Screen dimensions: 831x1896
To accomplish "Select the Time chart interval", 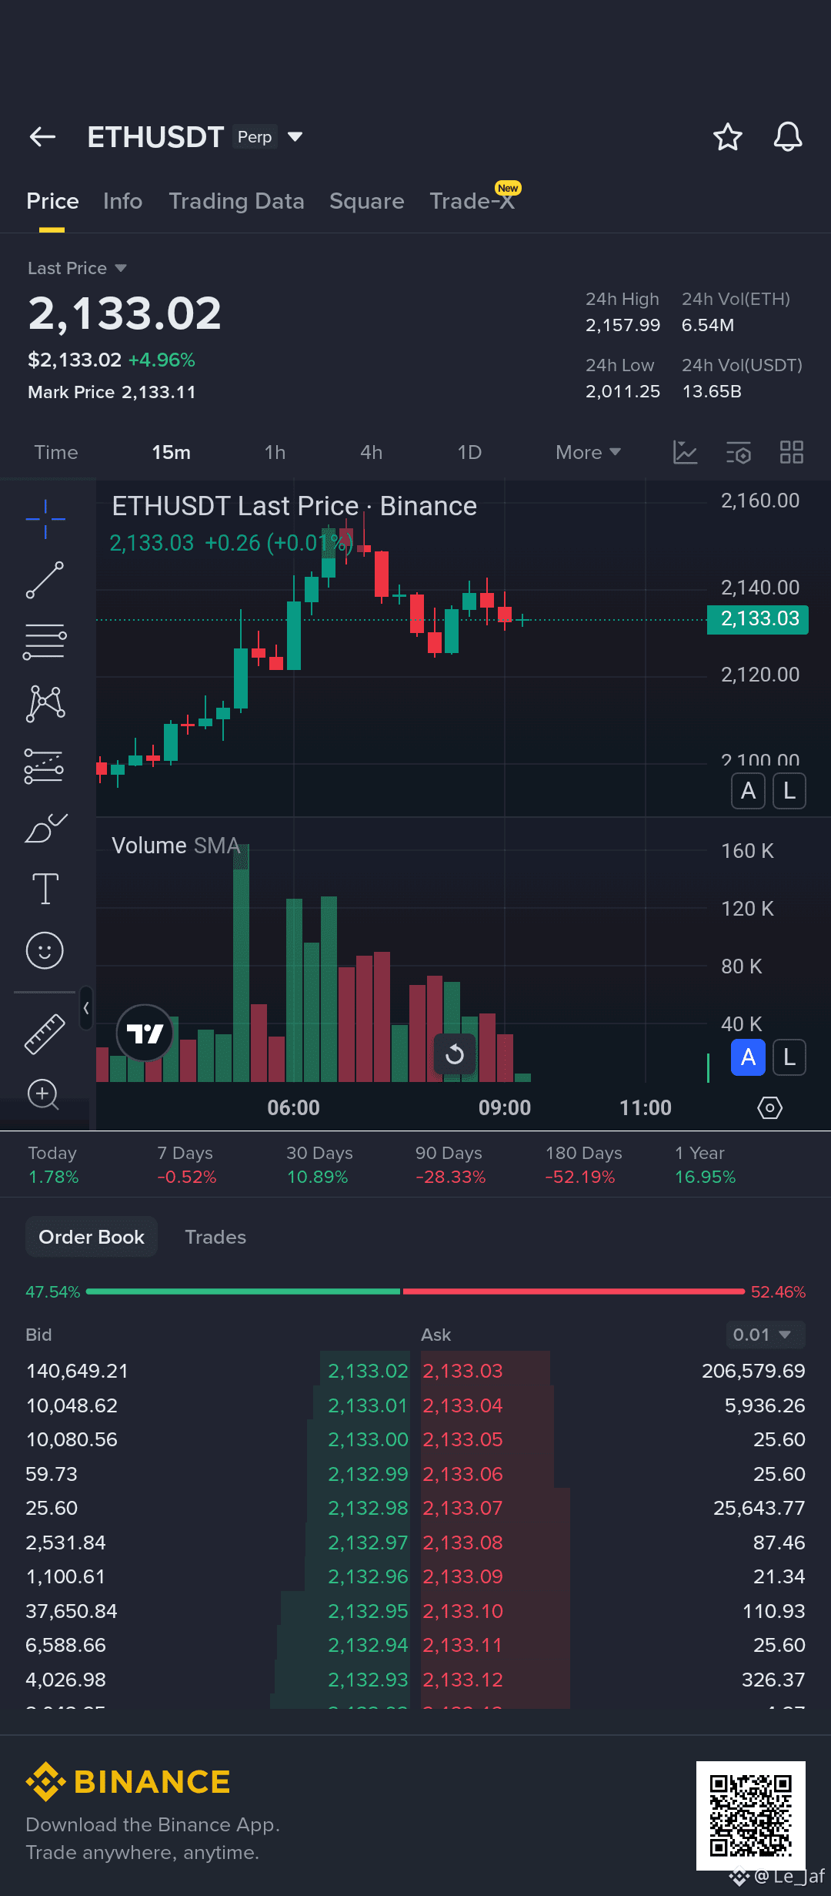I will click(x=56, y=452).
